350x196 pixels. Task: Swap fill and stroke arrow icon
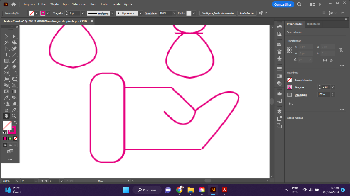pos(15,122)
